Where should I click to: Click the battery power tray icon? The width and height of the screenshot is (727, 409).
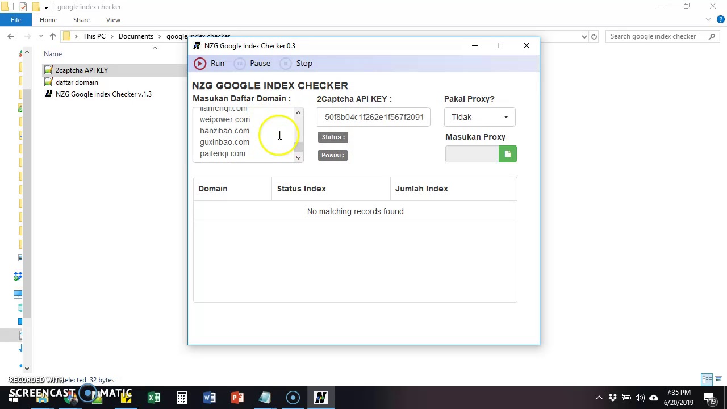pyautogui.click(x=626, y=398)
